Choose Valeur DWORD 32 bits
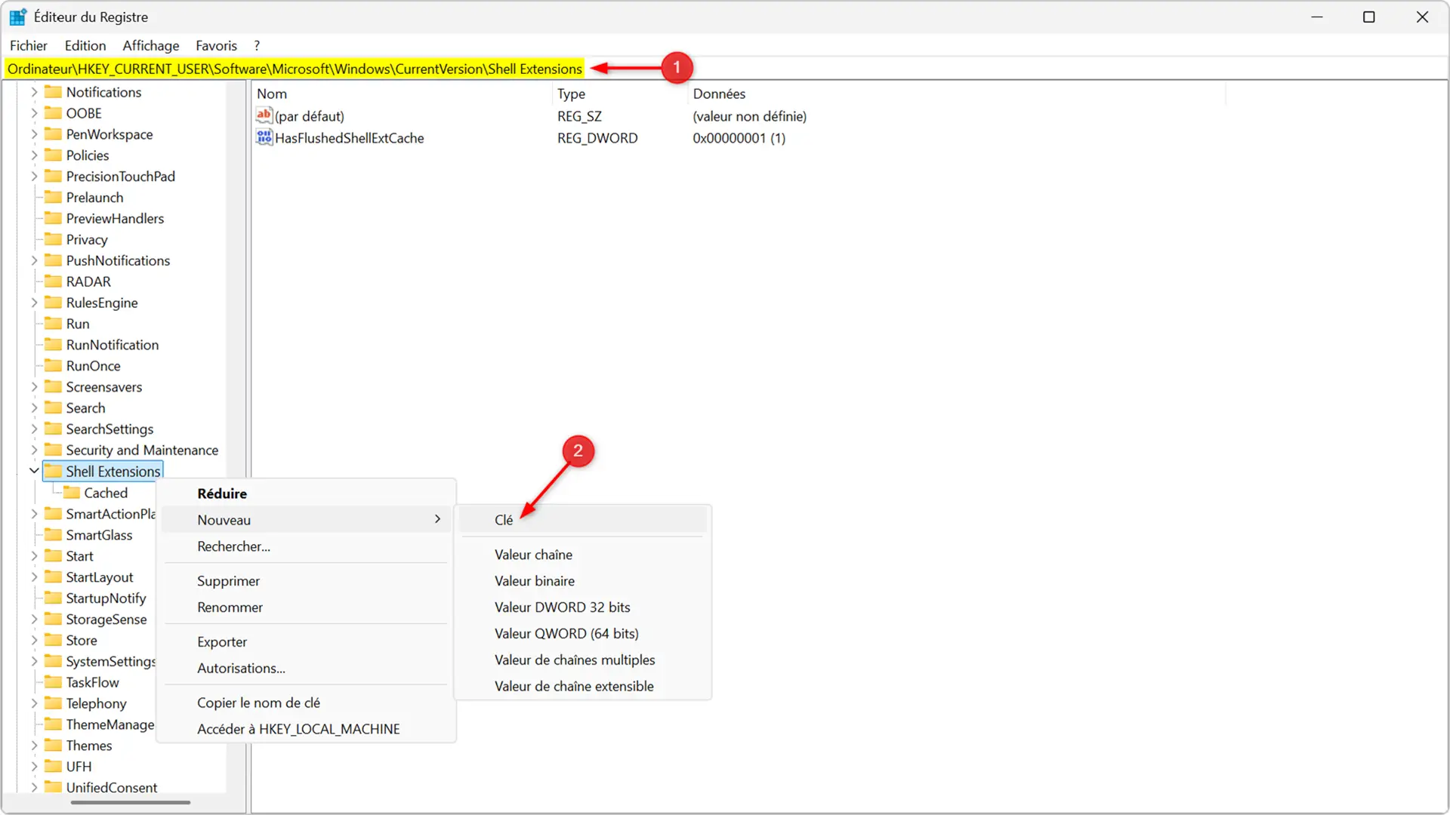This screenshot has width=1450, height=815. tap(585, 607)
